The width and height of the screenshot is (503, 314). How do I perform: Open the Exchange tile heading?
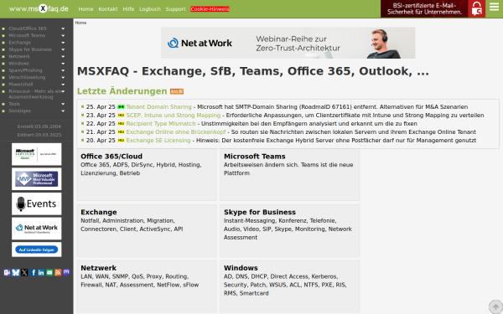(98, 212)
